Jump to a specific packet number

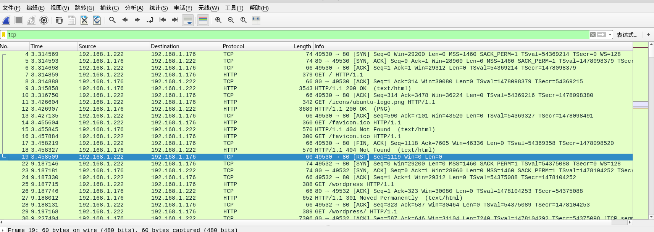(150, 20)
